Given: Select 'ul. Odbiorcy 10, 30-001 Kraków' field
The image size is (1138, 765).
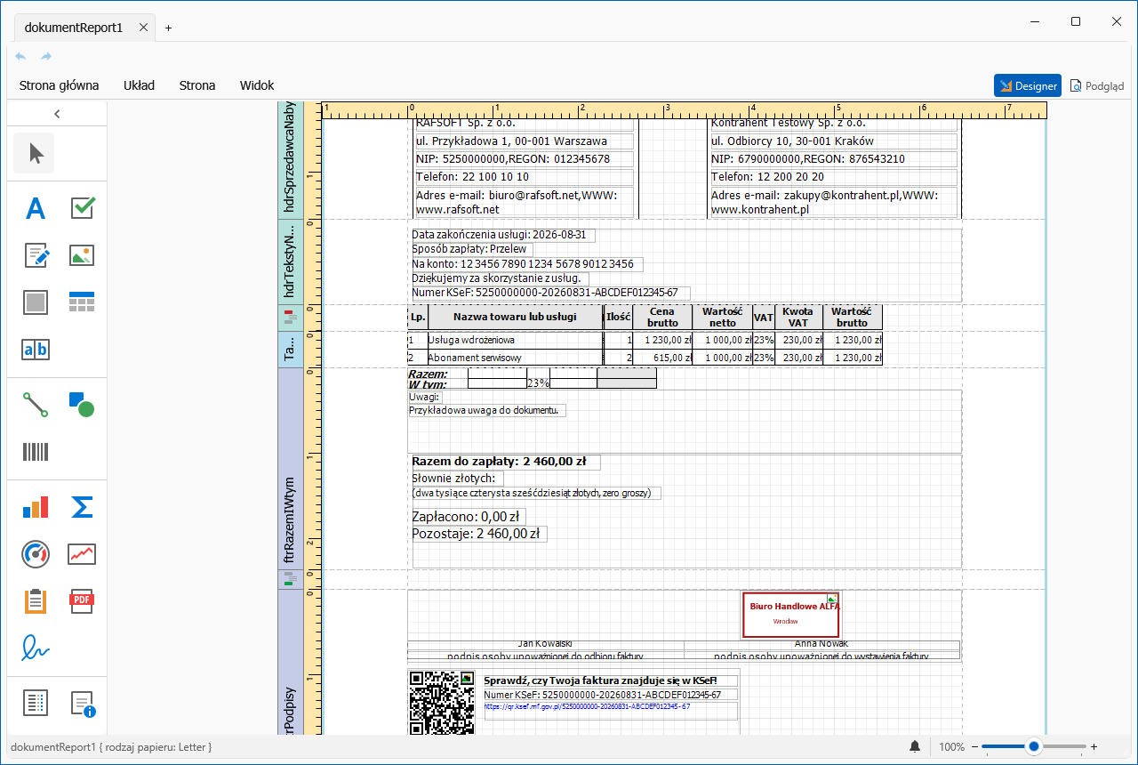Looking at the screenshot, I should [x=833, y=141].
